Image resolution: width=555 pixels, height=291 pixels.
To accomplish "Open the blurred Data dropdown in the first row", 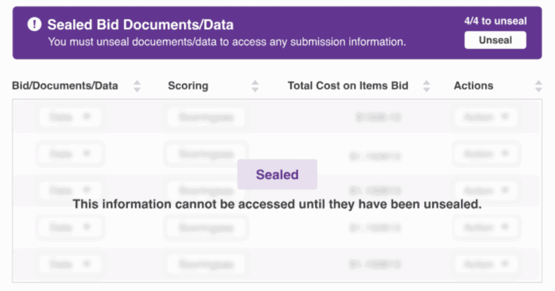I will [70, 117].
